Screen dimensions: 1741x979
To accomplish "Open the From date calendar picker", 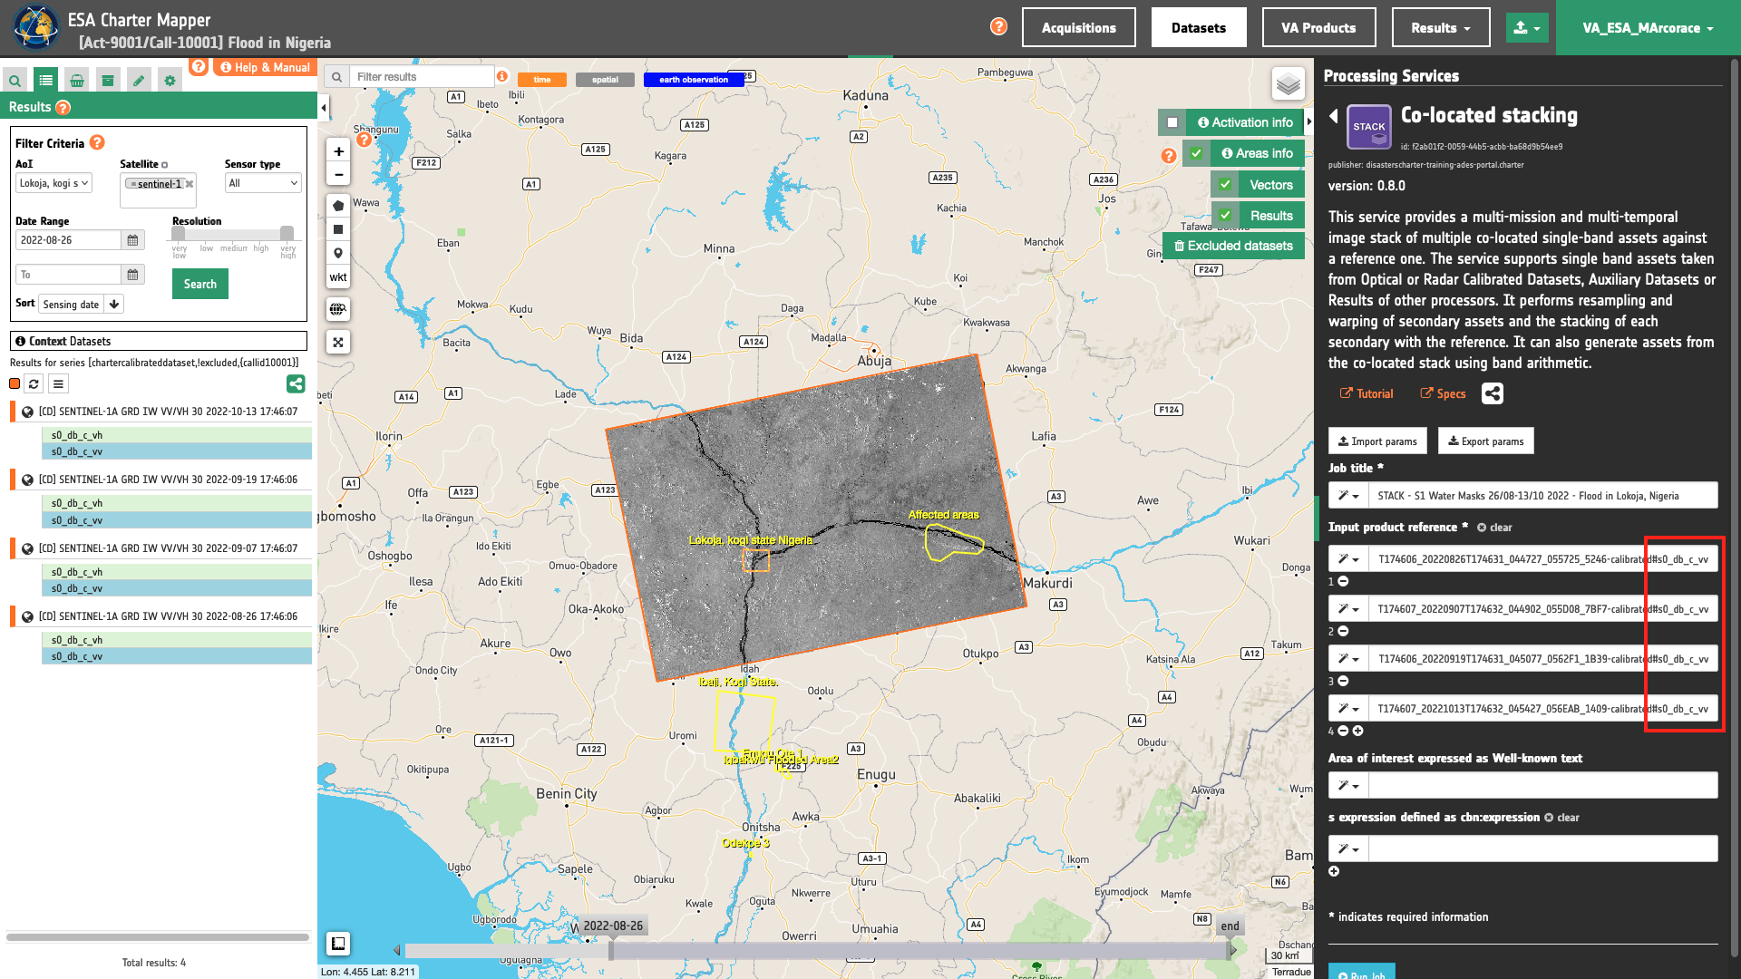I will (x=132, y=240).
